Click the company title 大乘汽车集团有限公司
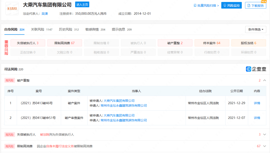Screen dimensions: 270x153 coord(47,5)
